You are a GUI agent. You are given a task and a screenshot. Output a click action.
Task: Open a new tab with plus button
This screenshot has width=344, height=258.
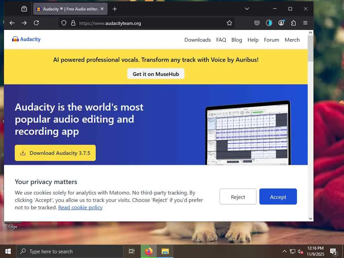[115, 9]
